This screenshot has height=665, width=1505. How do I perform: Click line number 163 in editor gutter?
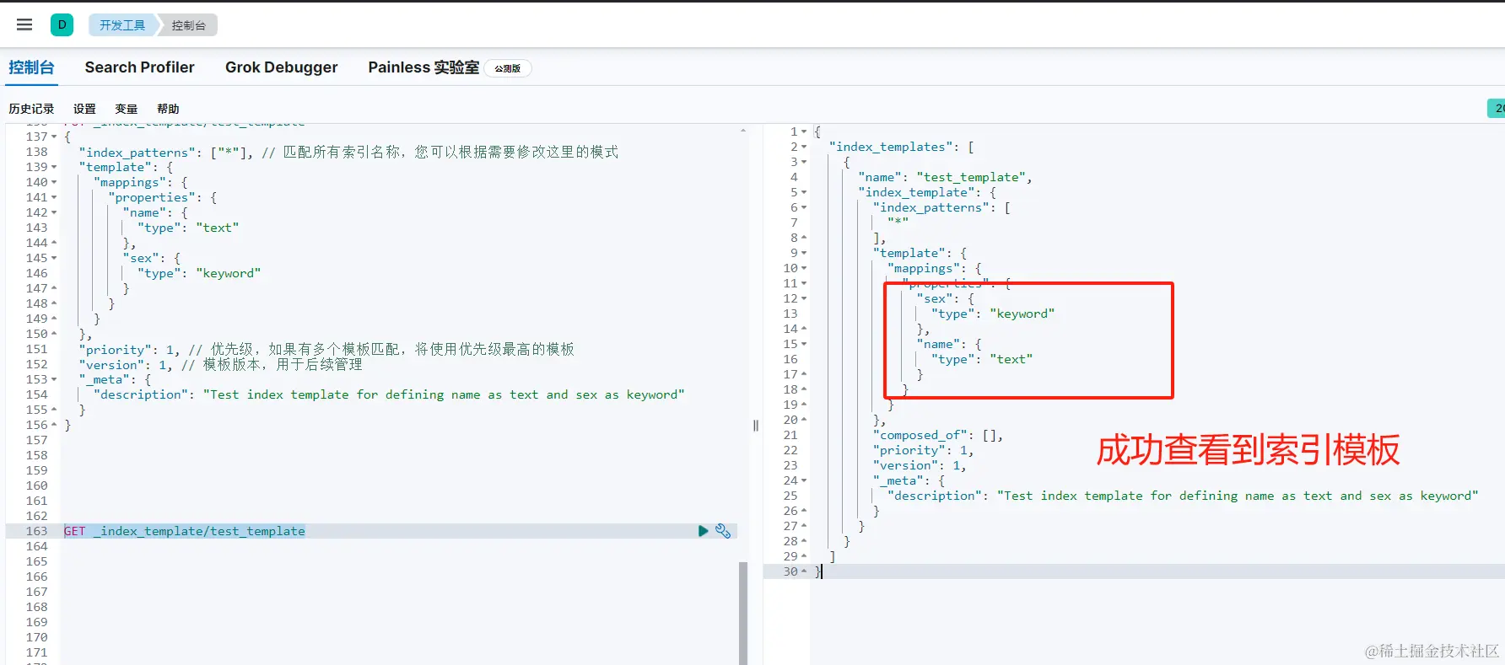36,531
